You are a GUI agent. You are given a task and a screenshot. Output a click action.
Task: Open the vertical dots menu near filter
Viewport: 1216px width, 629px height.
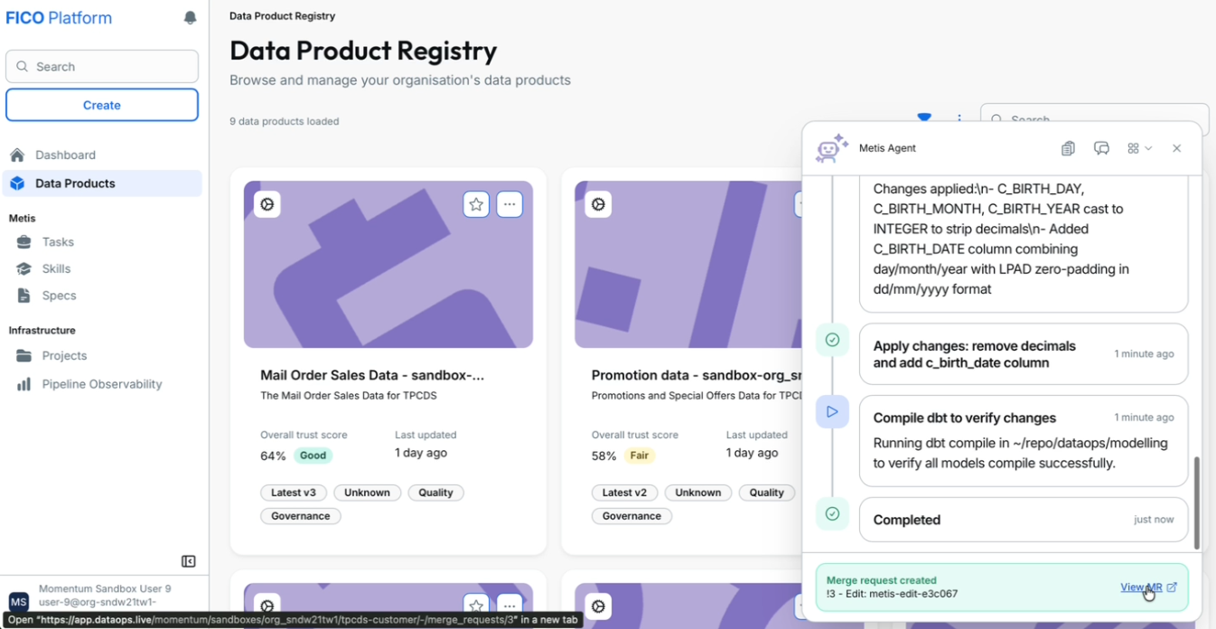click(959, 118)
